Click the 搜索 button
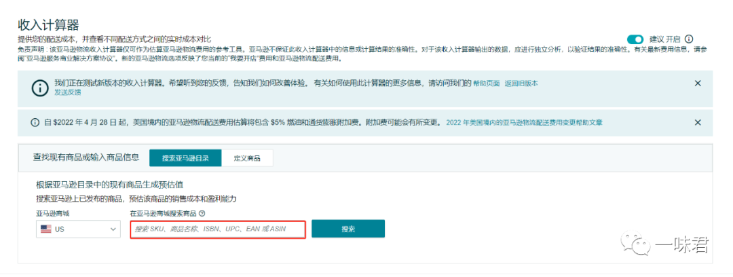The height and width of the screenshot is (277, 733). tap(347, 229)
